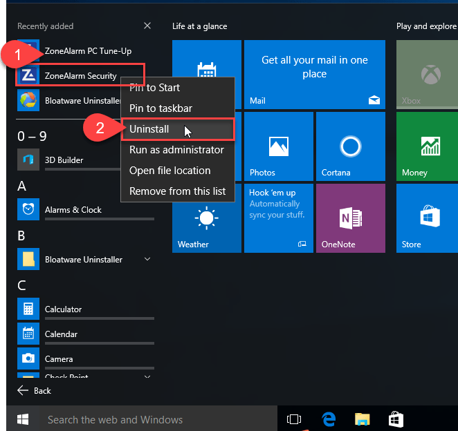
Task: Open the Money tile
Action: pos(427,146)
